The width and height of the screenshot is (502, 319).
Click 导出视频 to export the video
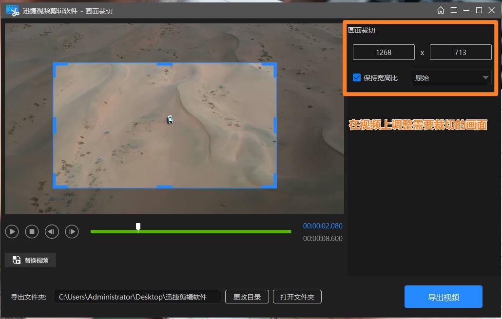[x=443, y=296]
